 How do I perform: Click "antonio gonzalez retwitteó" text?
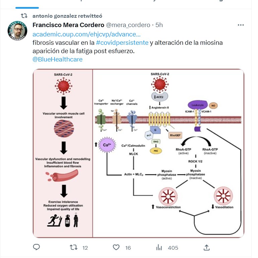67,16
